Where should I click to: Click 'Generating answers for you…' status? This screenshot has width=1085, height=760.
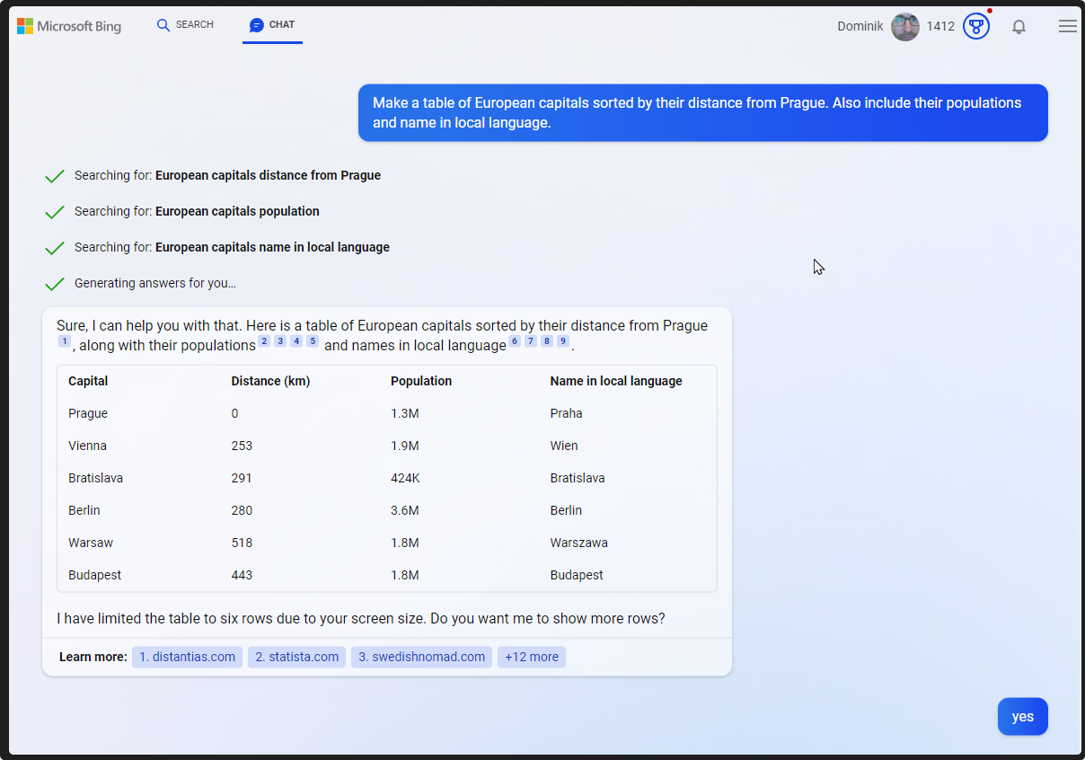tap(155, 283)
